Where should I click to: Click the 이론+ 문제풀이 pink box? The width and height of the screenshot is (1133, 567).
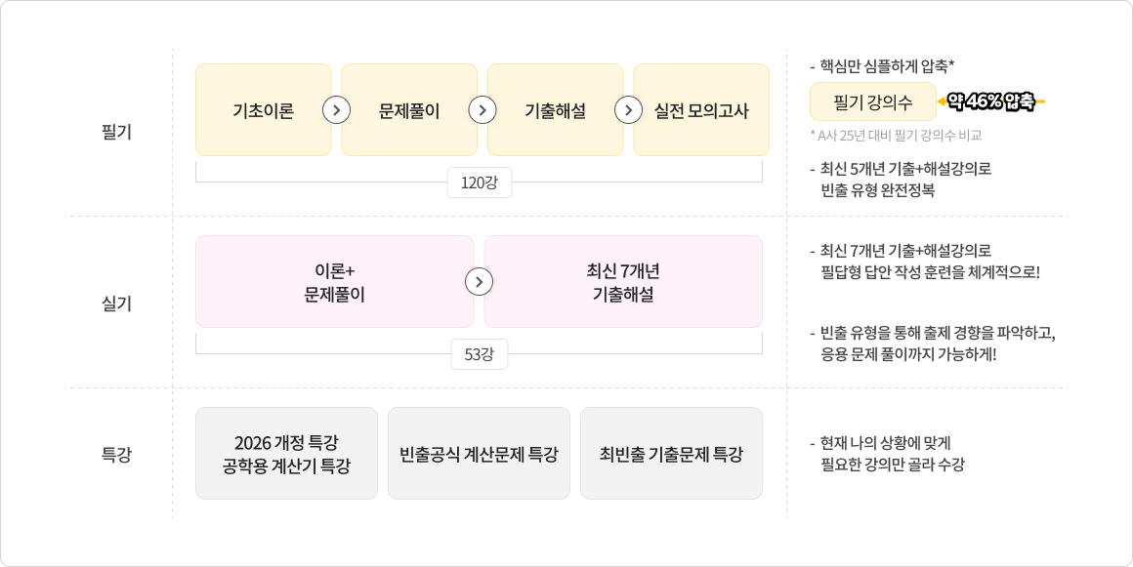point(335,282)
